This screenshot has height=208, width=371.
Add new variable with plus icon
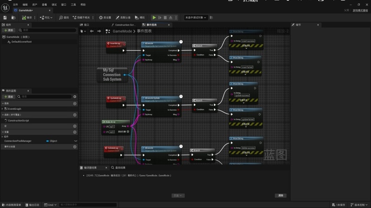click(x=75, y=132)
